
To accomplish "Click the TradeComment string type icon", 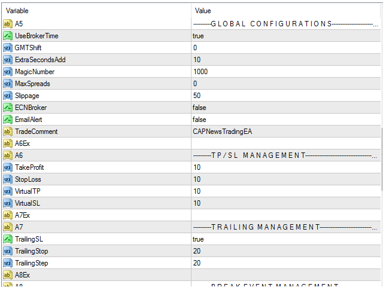I will [x=8, y=132].
